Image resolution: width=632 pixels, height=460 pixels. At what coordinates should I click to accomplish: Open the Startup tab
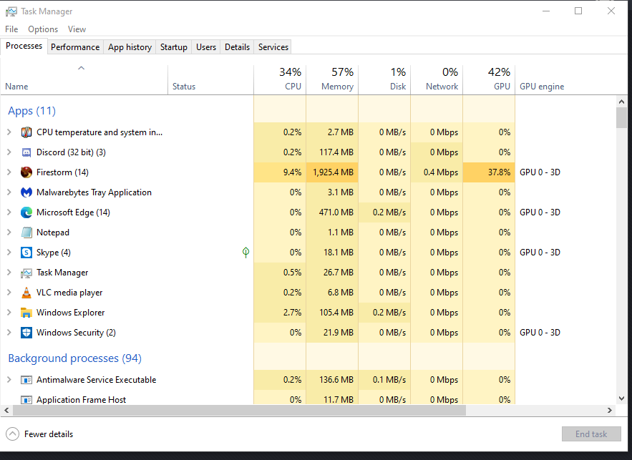point(173,47)
